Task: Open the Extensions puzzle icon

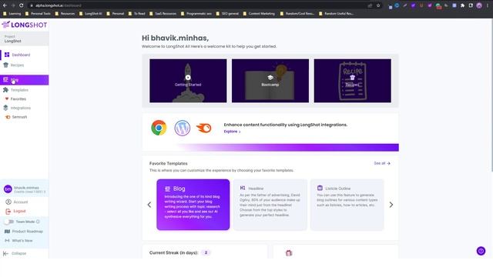Action: (462, 5)
